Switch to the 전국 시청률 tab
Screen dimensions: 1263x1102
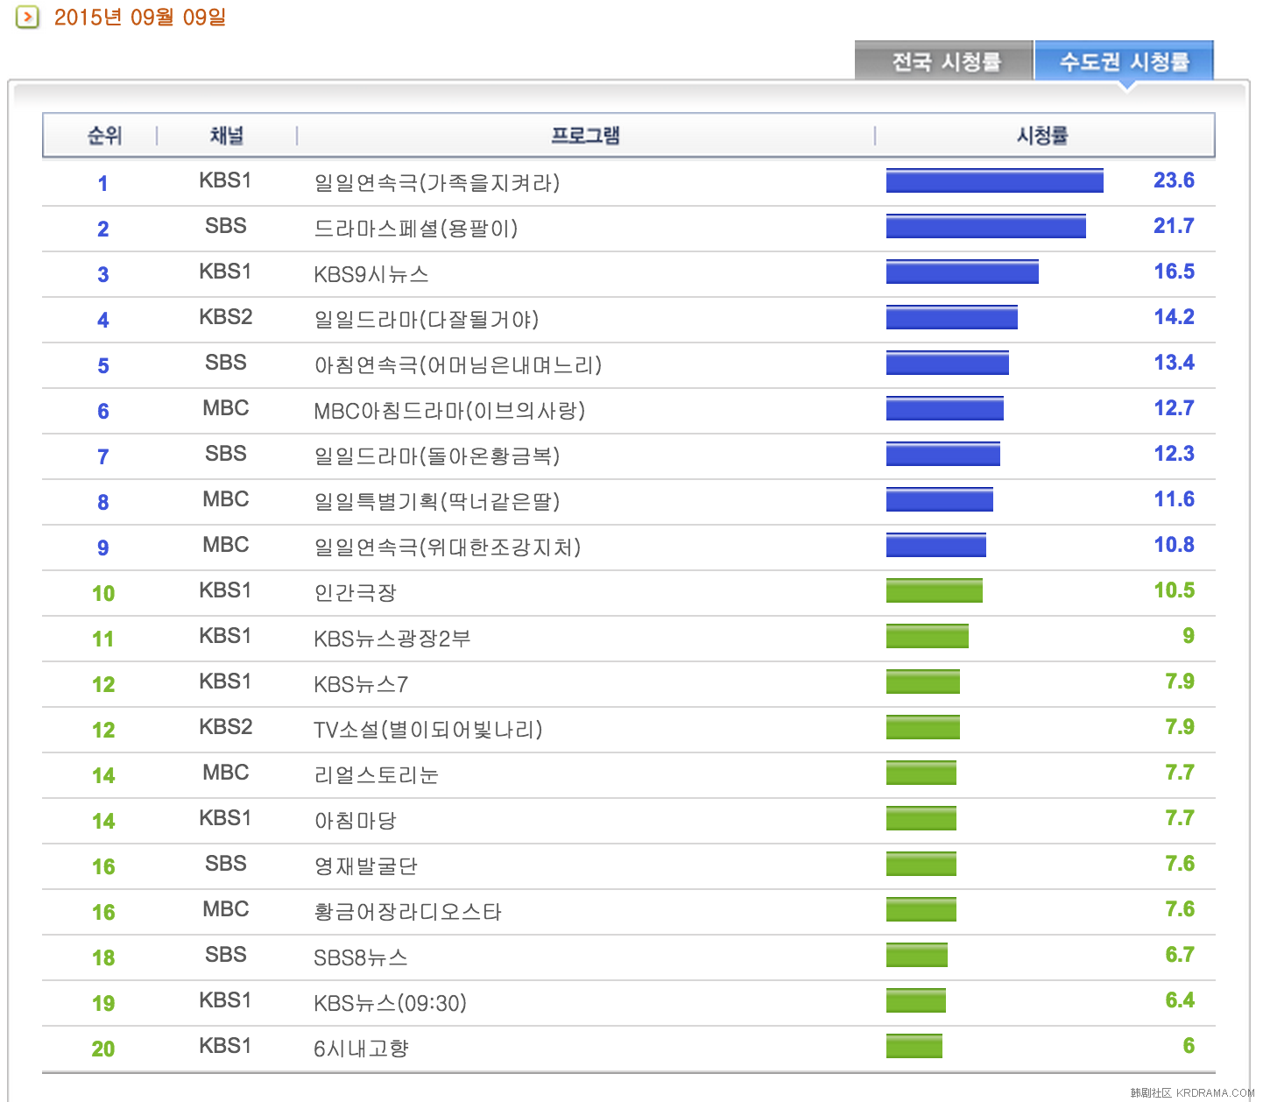(x=944, y=60)
